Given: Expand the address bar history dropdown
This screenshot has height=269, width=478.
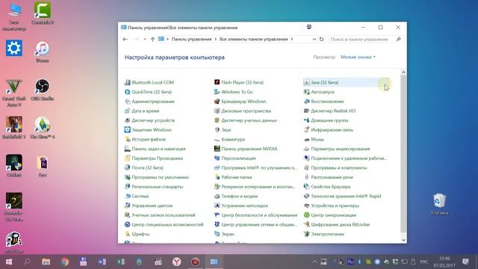Looking at the screenshot, I should [314, 39].
